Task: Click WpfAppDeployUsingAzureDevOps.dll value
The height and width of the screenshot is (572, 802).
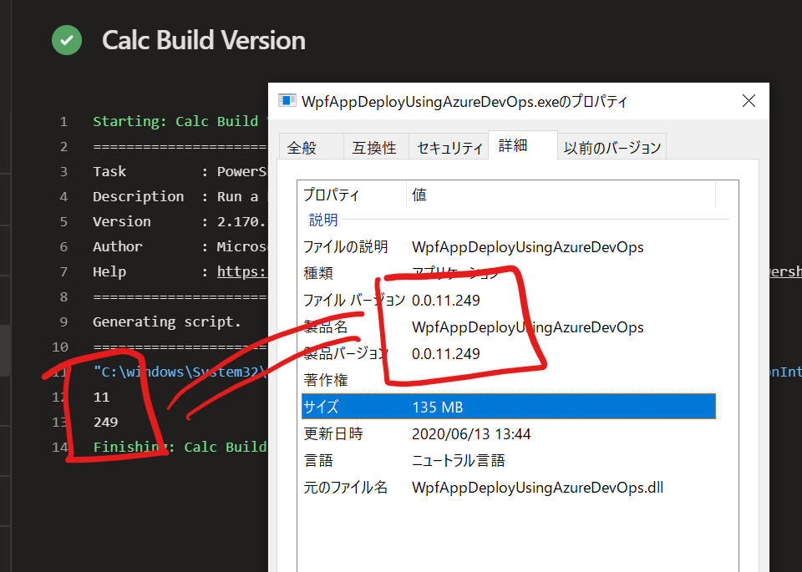Action: pos(537,487)
